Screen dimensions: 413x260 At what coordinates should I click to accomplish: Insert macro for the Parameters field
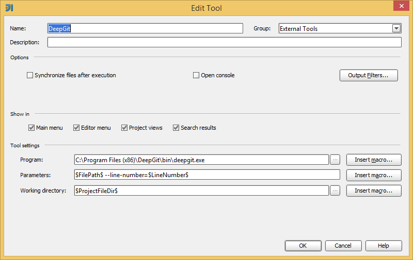[373, 175]
